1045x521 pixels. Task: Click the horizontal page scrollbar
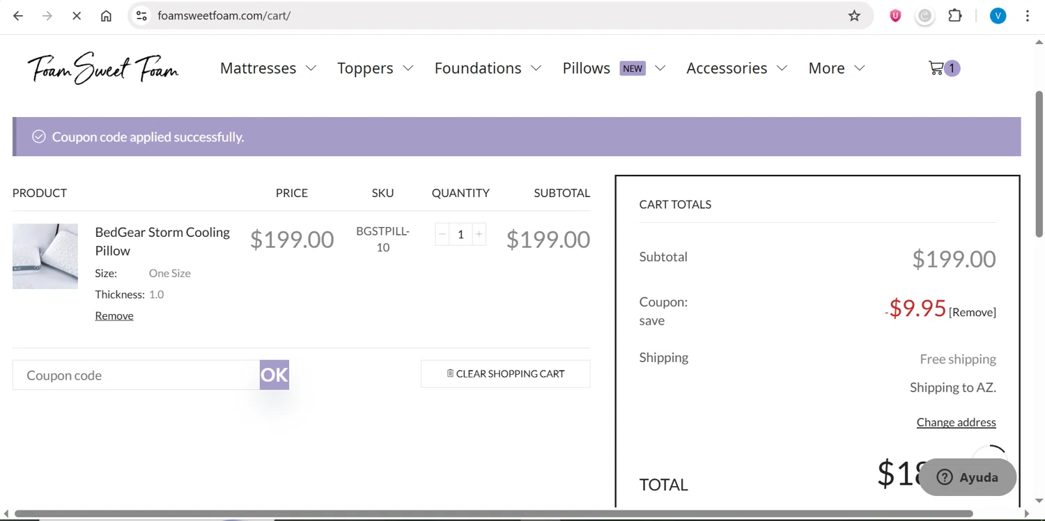tap(493, 514)
